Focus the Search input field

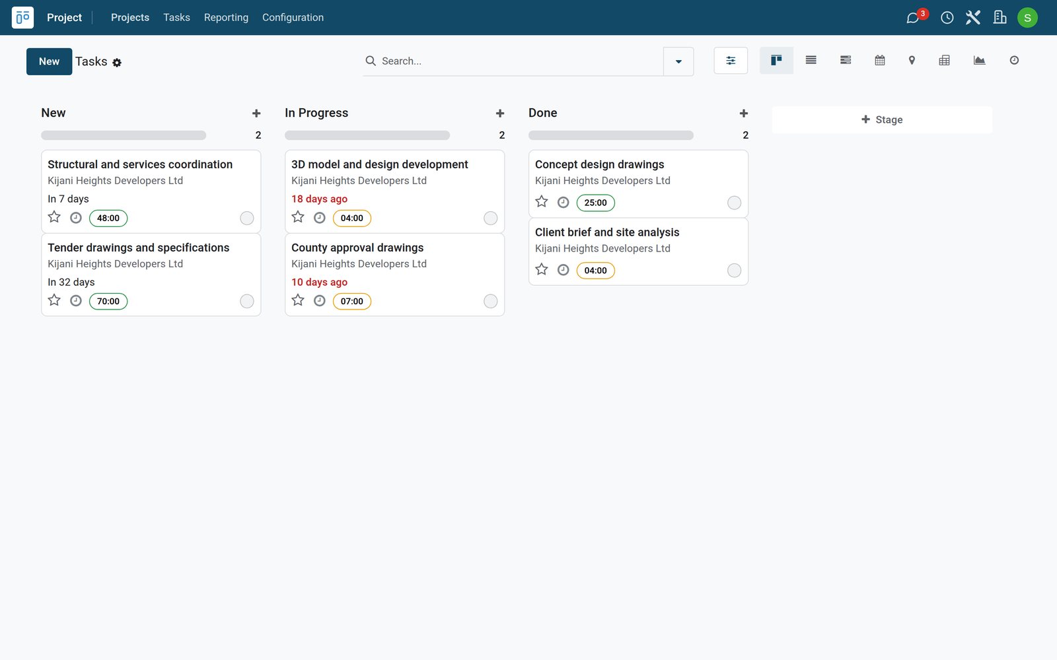tap(520, 61)
